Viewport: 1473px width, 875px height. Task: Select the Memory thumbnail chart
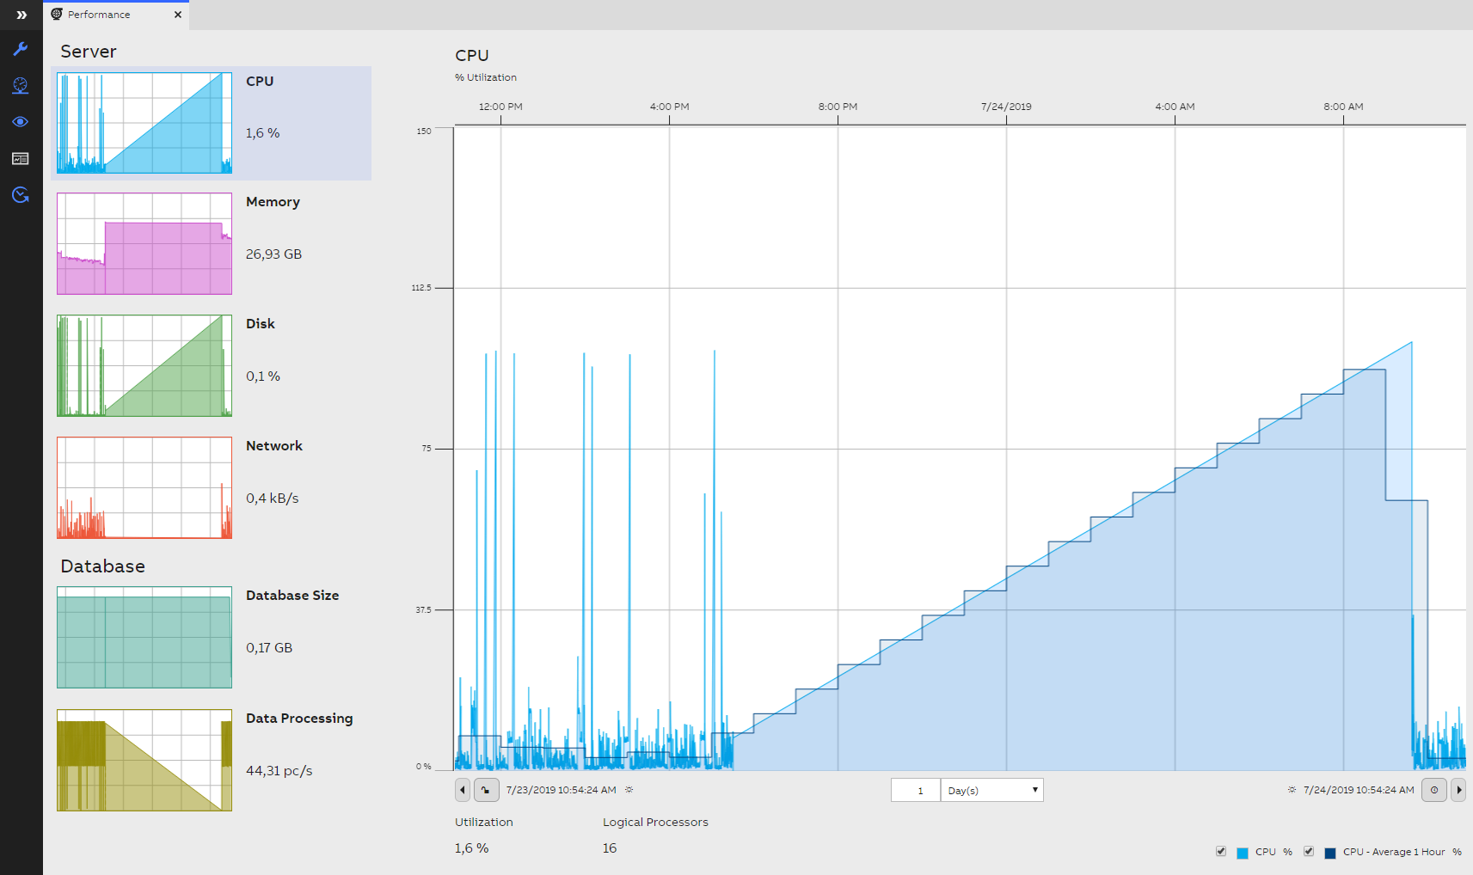(144, 243)
